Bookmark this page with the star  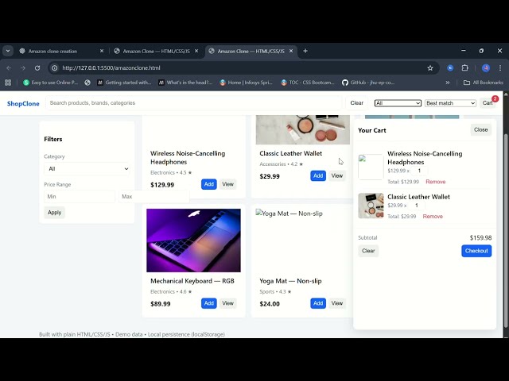pyautogui.click(x=430, y=68)
